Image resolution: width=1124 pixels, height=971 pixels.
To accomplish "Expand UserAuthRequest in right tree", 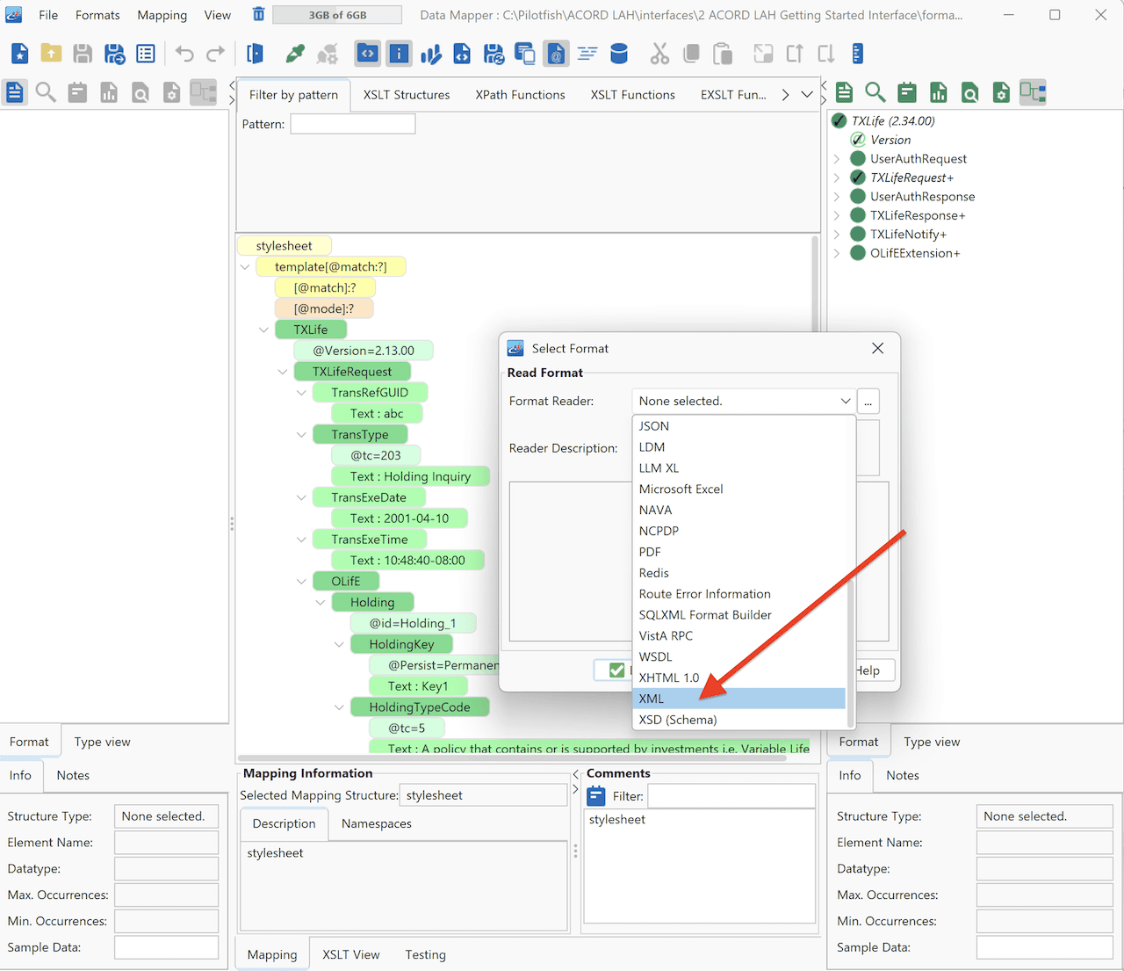I will [x=837, y=159].
